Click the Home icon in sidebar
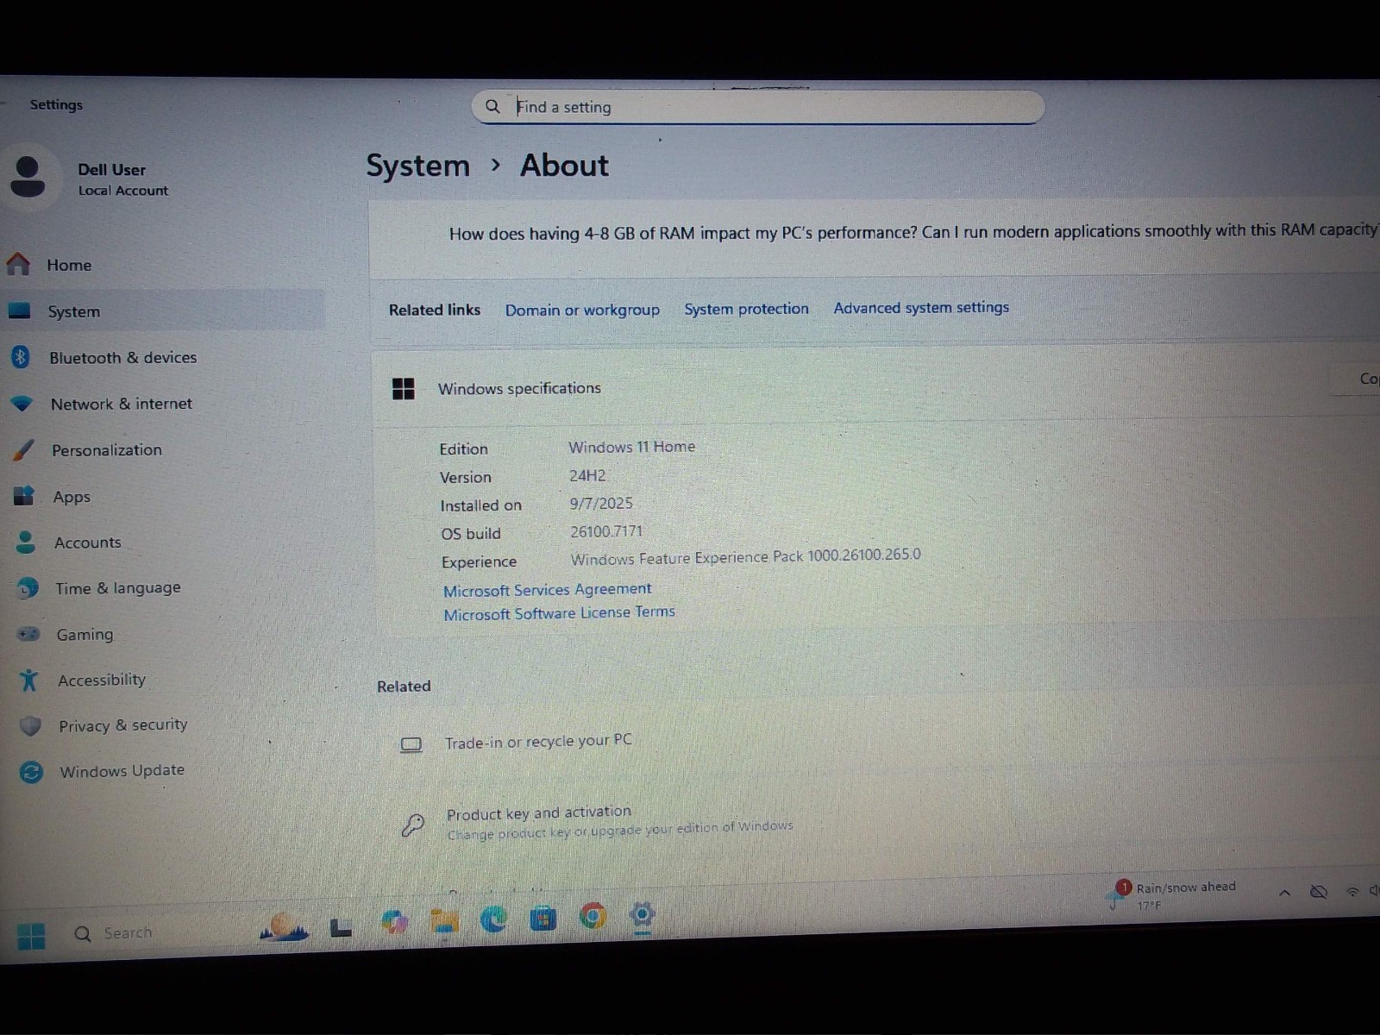The image size is (1380, 1035). (18, 264)
